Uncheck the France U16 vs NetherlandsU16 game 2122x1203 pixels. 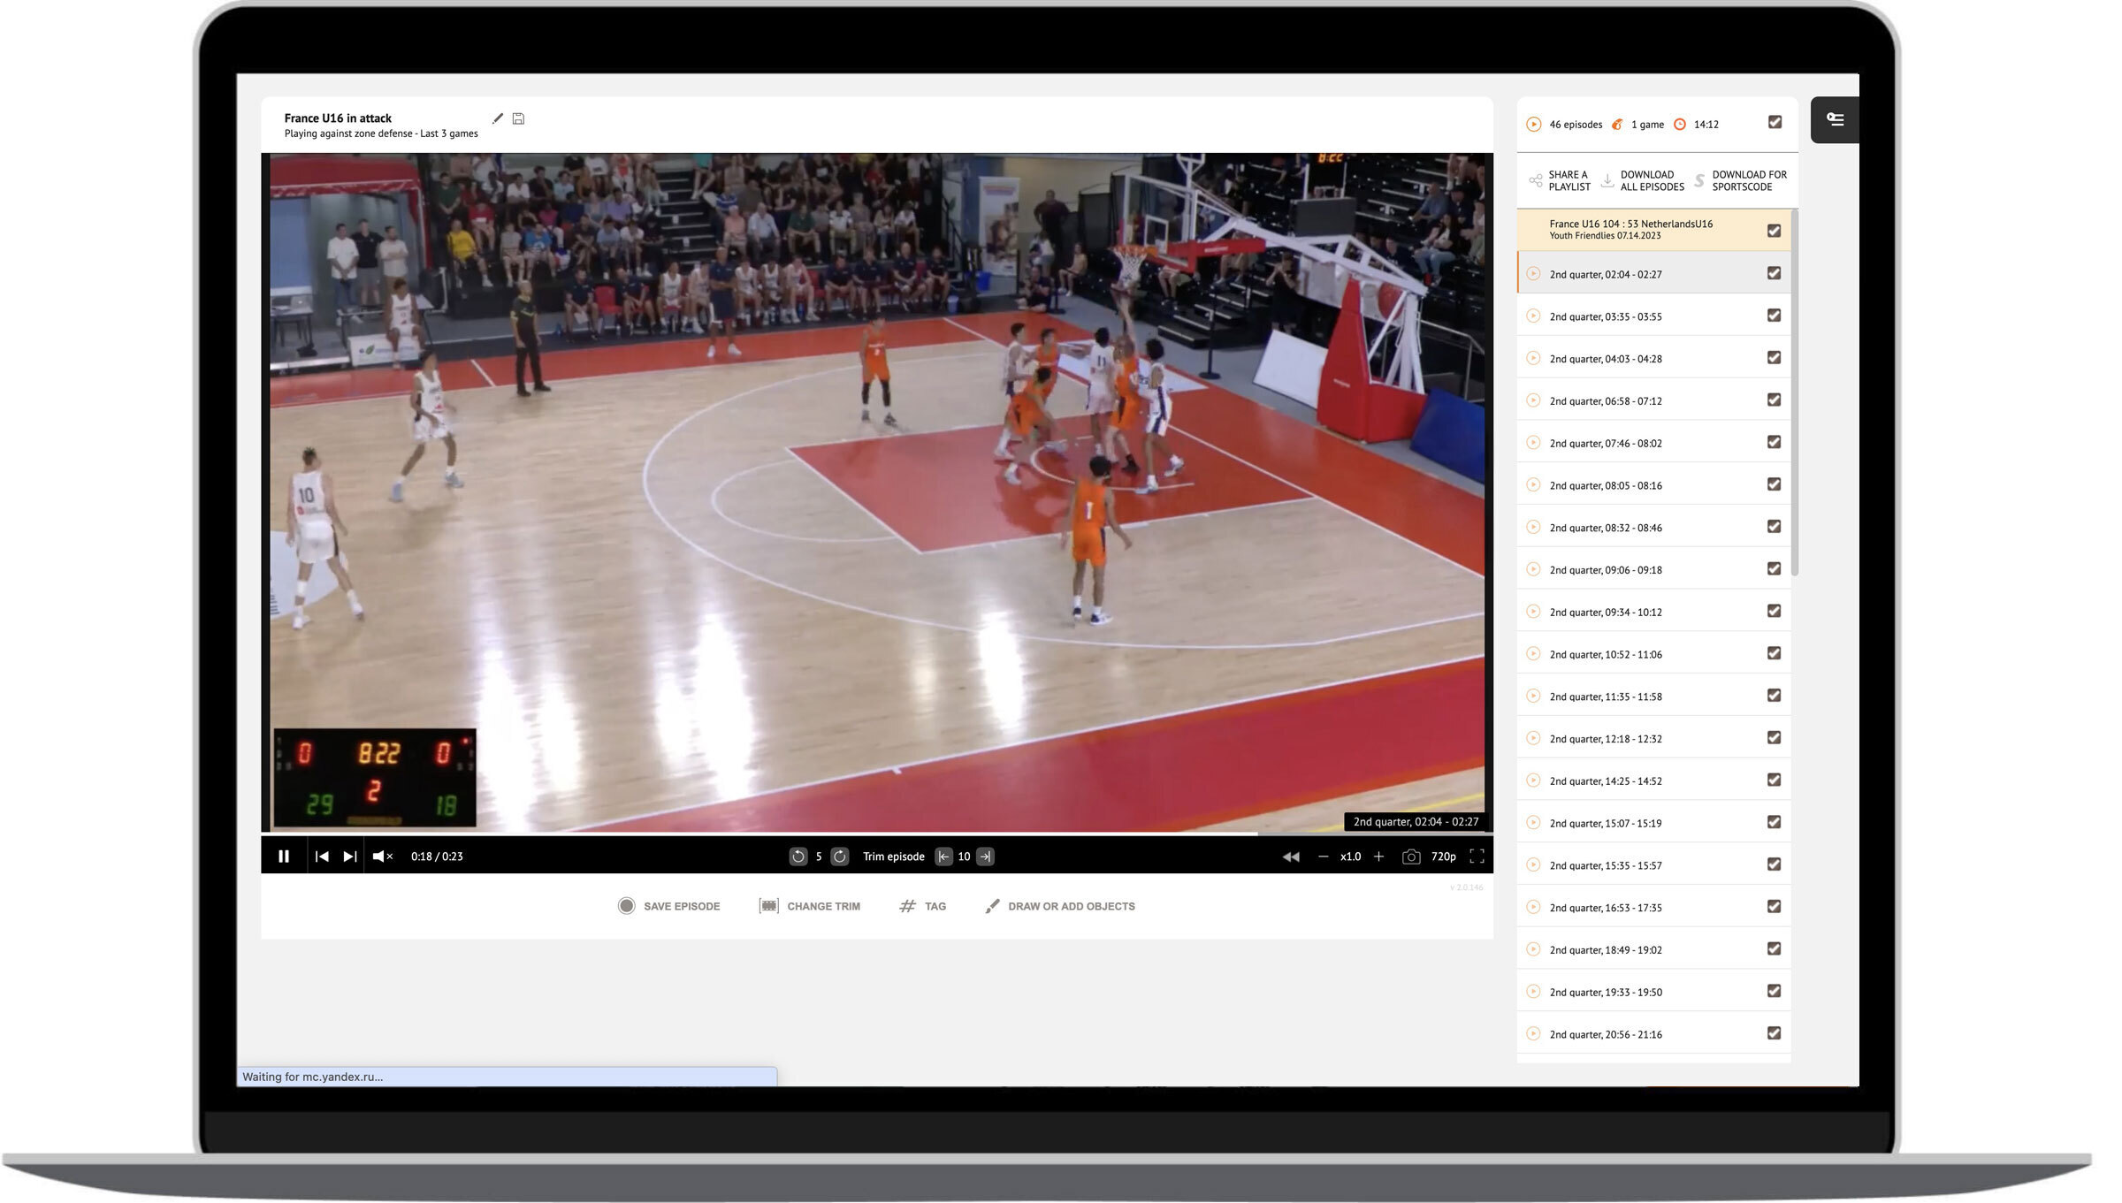pos(1774,231)
